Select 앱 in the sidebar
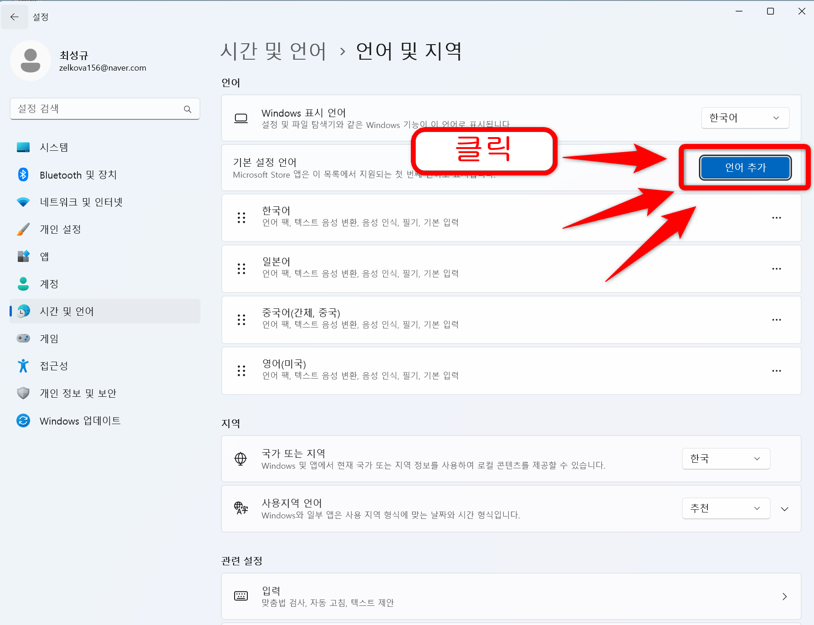This screenshot has height=625, width=814. pyautogui.click(x=105, y=256)
